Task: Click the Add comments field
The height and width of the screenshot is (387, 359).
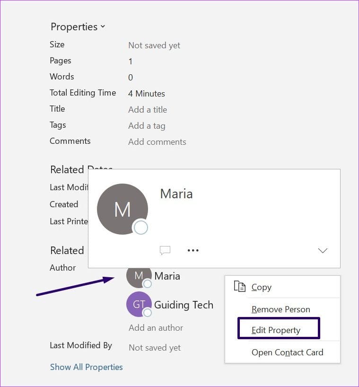Action: pyautogui.click(x=157, y=142)
